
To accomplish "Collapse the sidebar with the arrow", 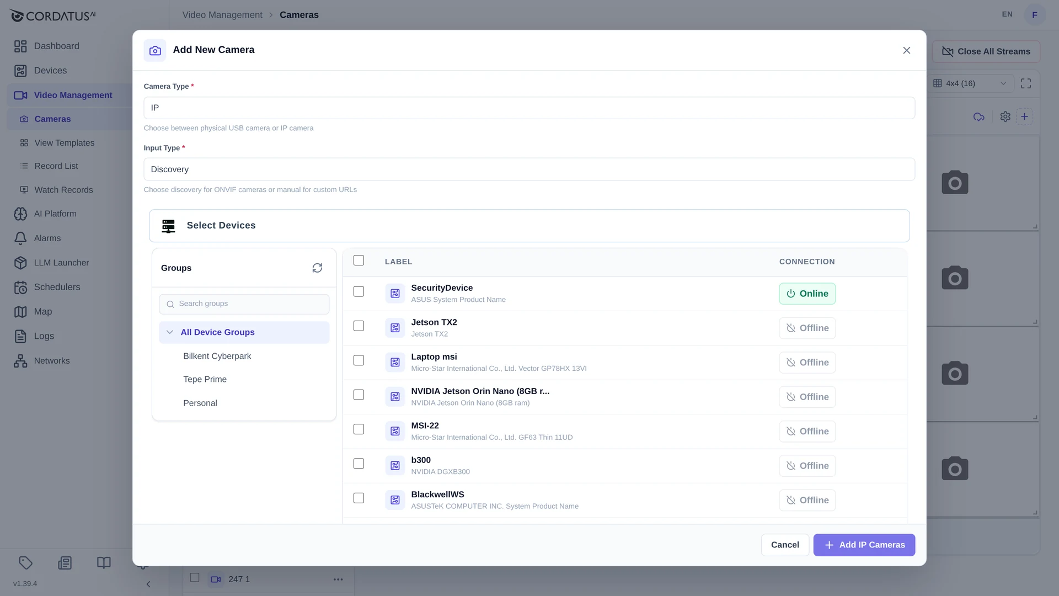I will point(148,584).
